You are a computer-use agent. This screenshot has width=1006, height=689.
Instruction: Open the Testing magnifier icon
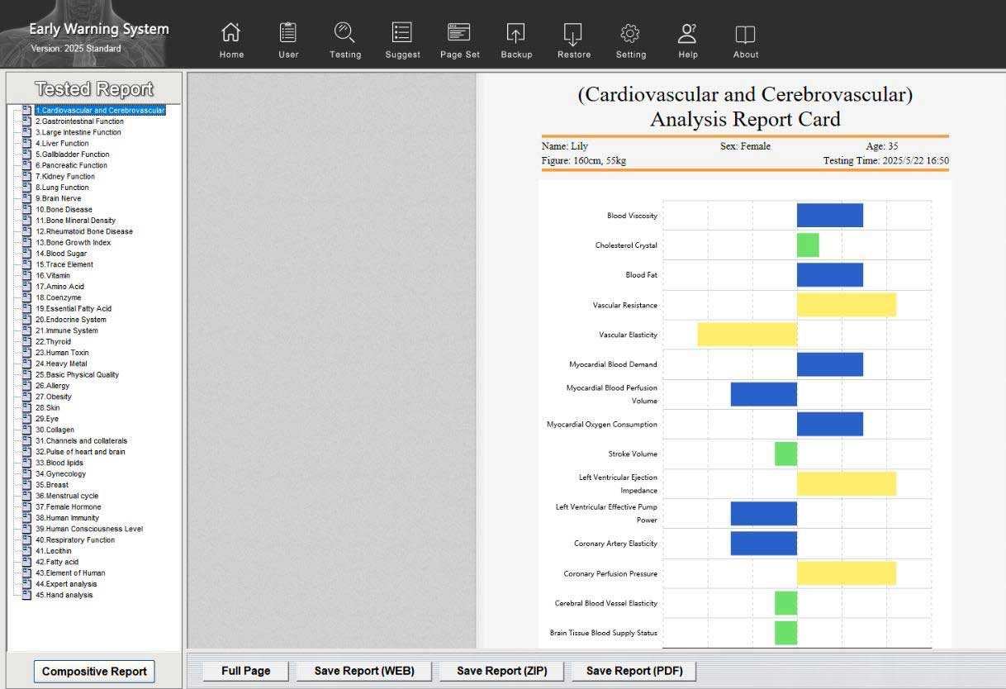tap(344, 34)
